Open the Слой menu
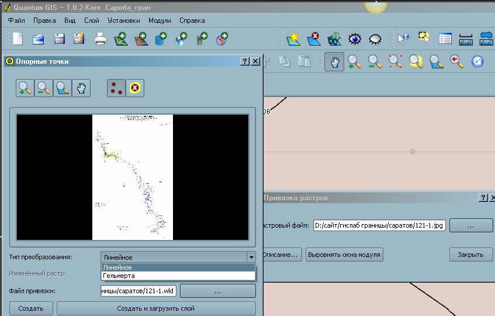The height and width of the screenshot is (316, 495). [92, 20]
